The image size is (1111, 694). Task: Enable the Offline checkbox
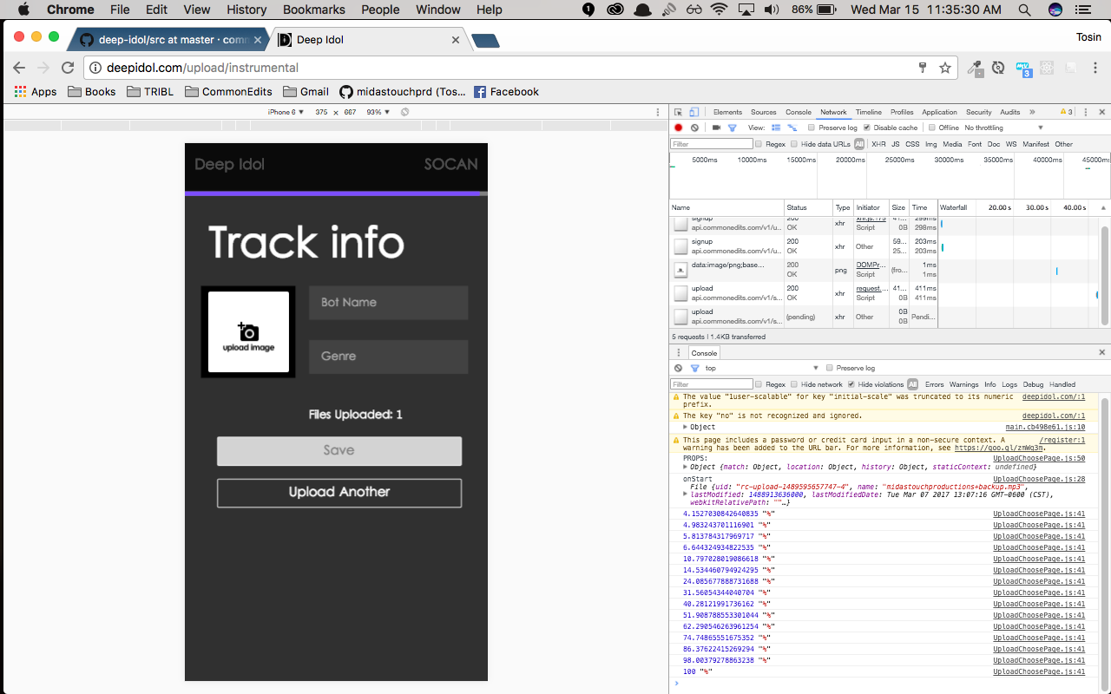click(x=931, y=128)
